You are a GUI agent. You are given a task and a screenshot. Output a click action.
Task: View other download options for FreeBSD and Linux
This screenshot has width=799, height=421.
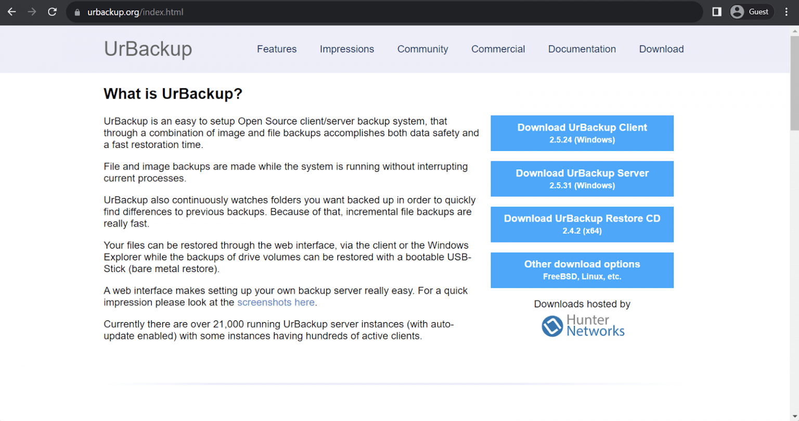coord(582,270)
